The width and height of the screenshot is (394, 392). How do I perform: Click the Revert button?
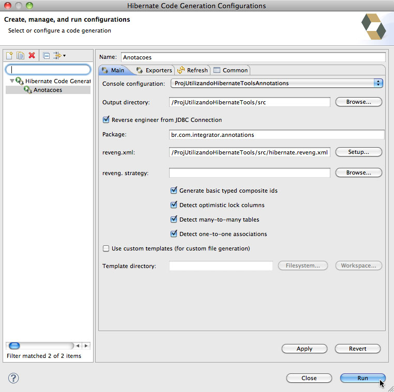click(358, 349)
